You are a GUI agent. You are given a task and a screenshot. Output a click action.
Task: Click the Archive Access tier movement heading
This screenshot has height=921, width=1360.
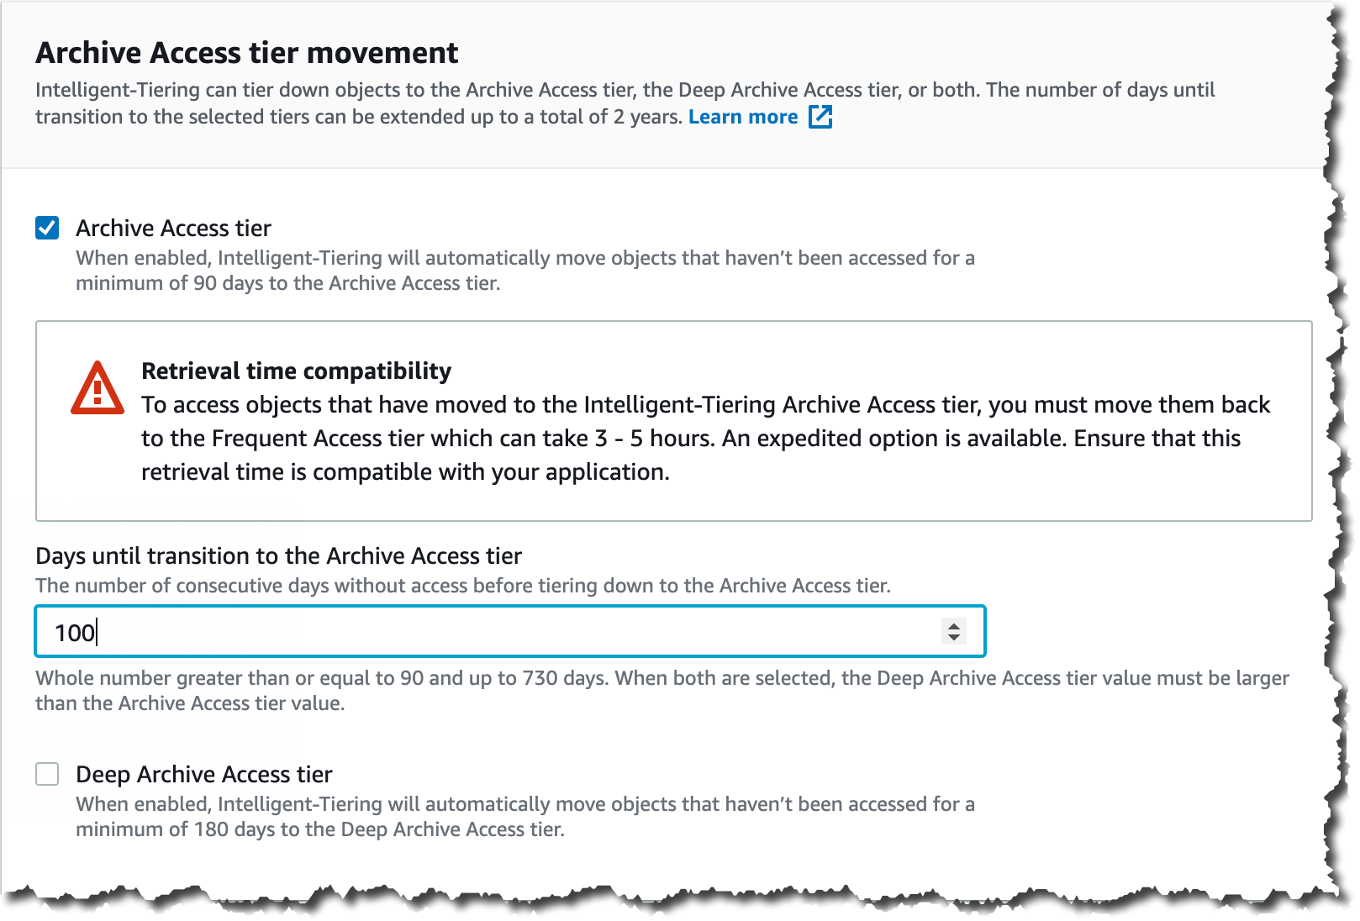coord(246,52)
